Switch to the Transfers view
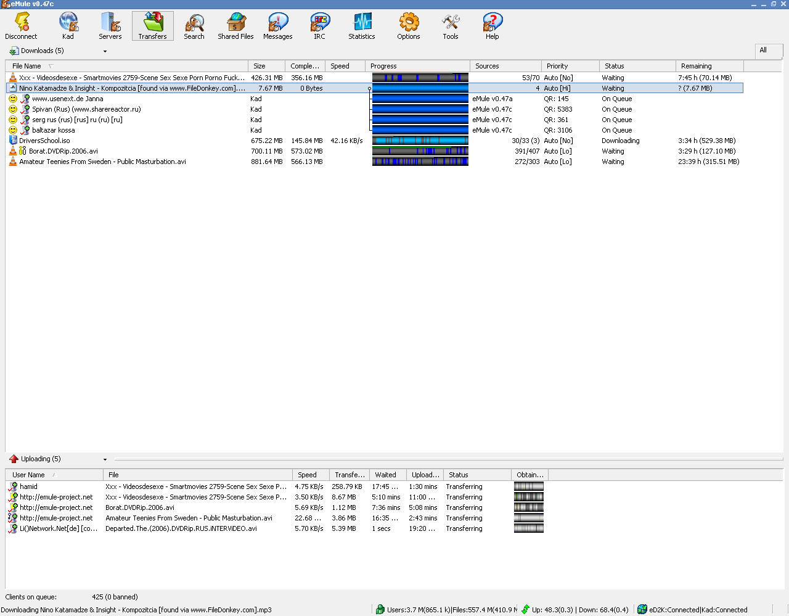The width and height of the screenshot is (789, 616). coord(152,26)
